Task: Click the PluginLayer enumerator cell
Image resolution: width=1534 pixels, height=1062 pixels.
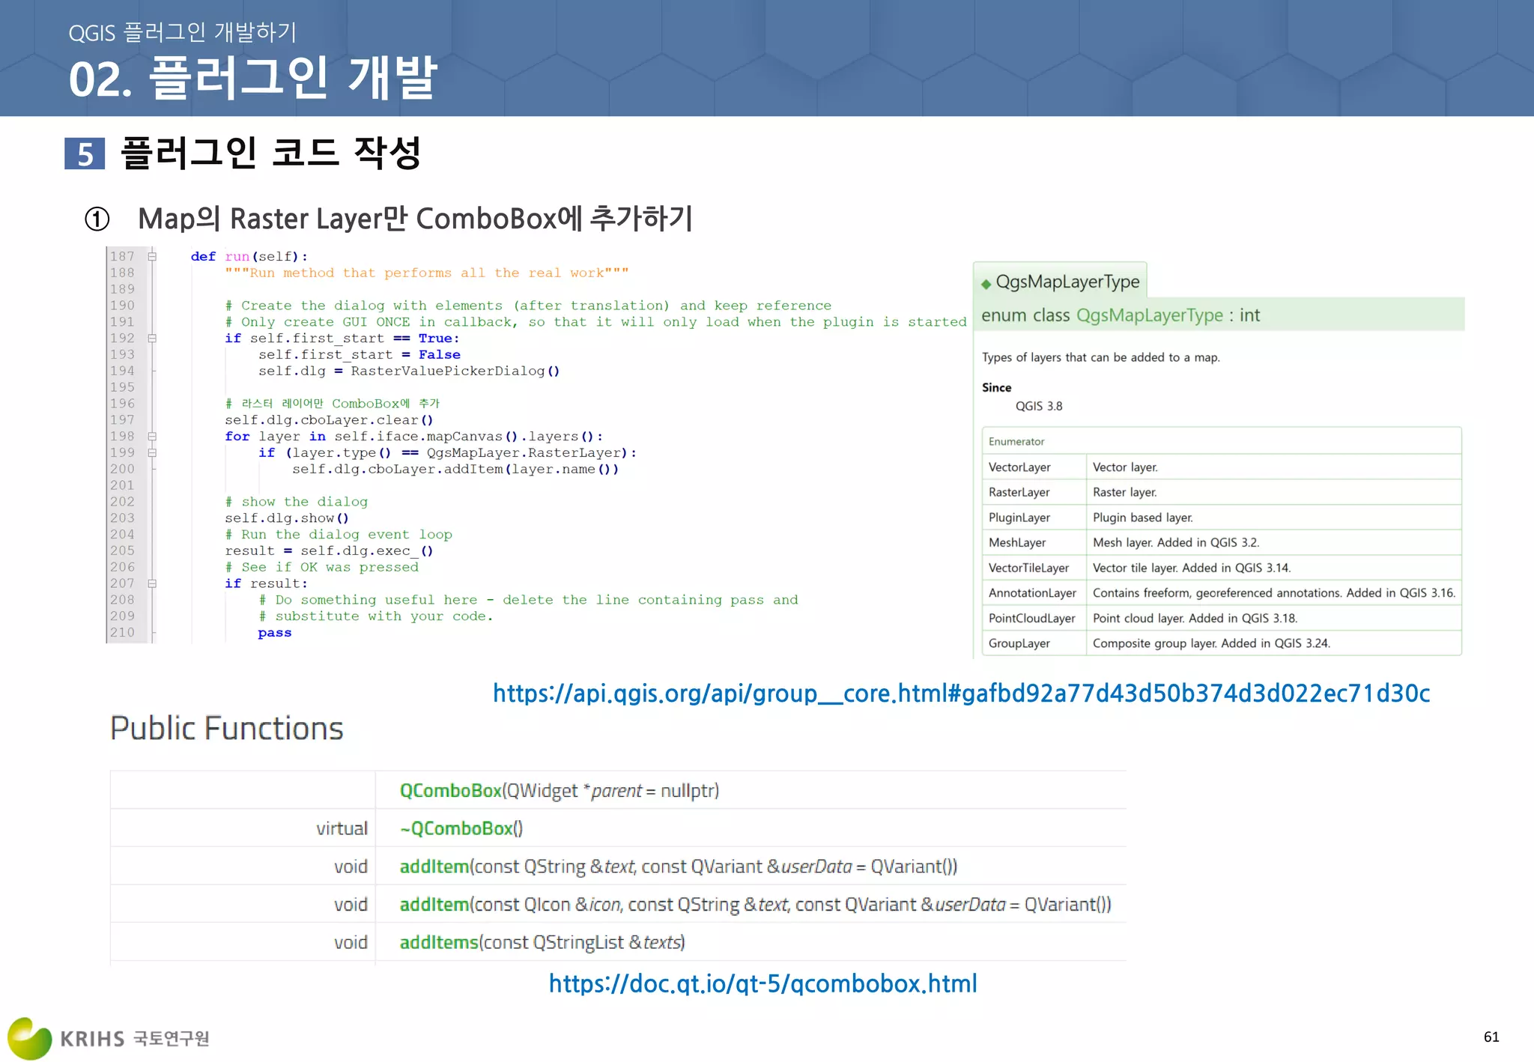Action: pos(1034,518)
